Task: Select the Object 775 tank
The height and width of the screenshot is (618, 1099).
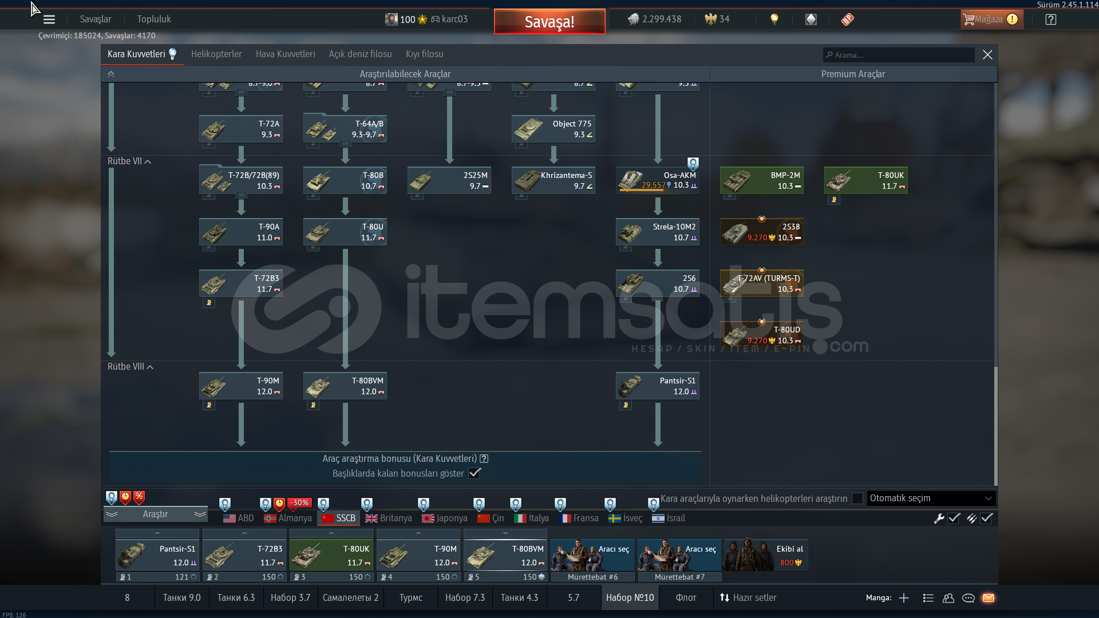Action: coord(554,129)
